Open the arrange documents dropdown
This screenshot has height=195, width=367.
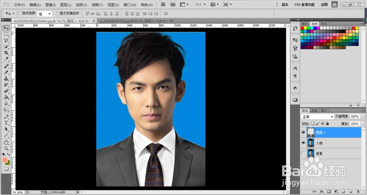[x=214, y=4]
